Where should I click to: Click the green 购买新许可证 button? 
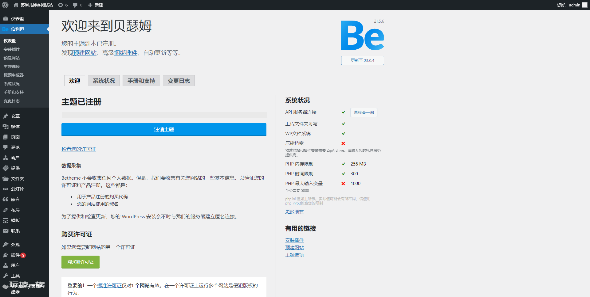point(81,262)
